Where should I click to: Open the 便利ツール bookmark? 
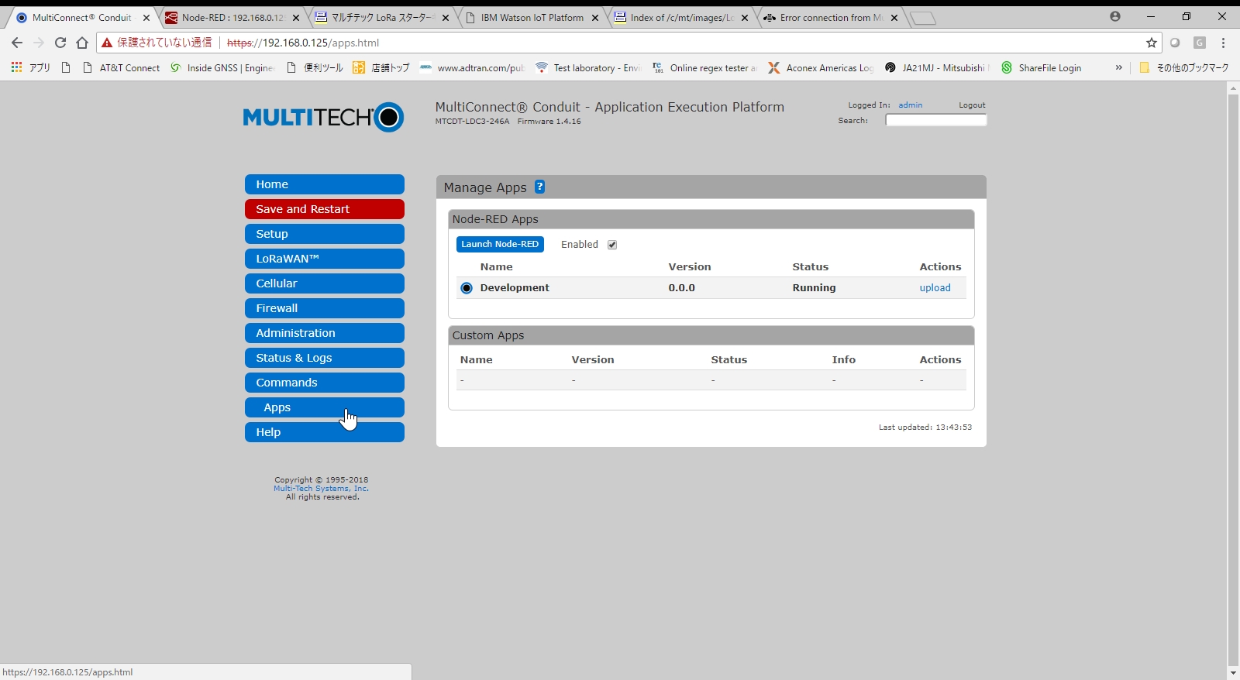(315, 67)
